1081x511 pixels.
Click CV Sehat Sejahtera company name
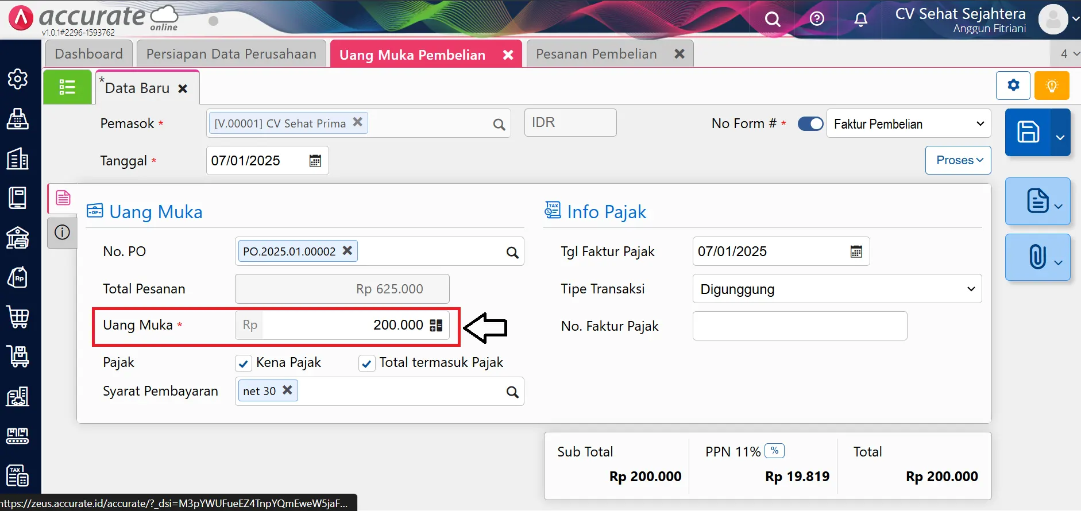tap(960, 14)
